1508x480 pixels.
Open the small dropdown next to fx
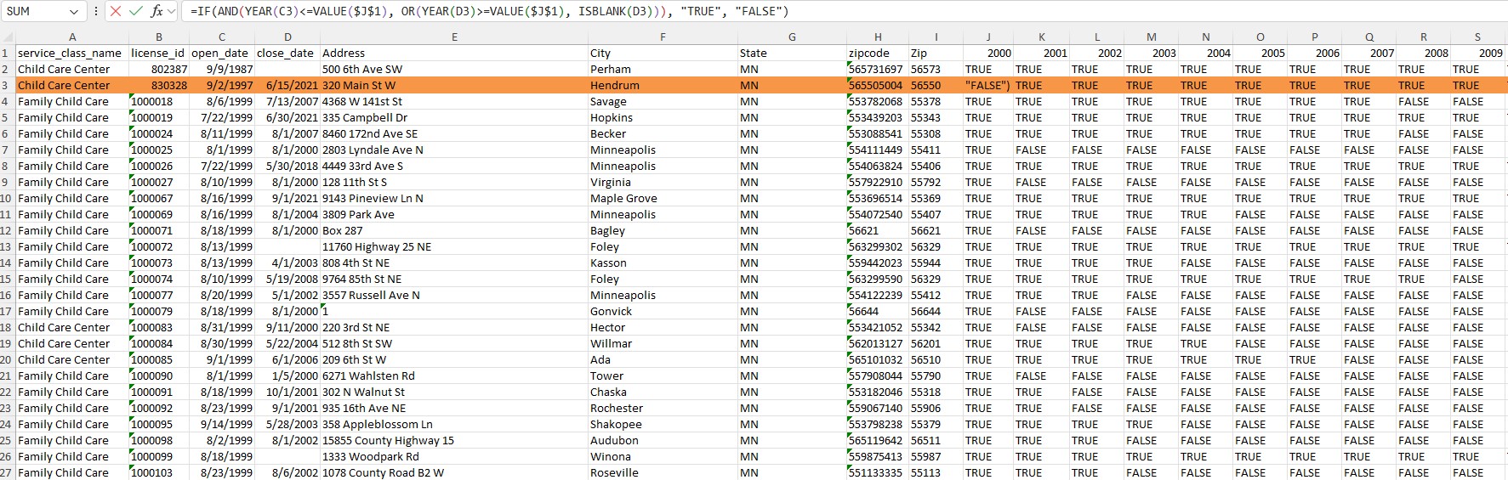(173, 11)
